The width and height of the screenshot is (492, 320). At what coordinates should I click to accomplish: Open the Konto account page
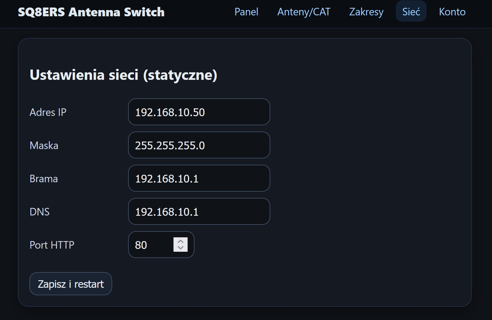click(x=452, y=12)
